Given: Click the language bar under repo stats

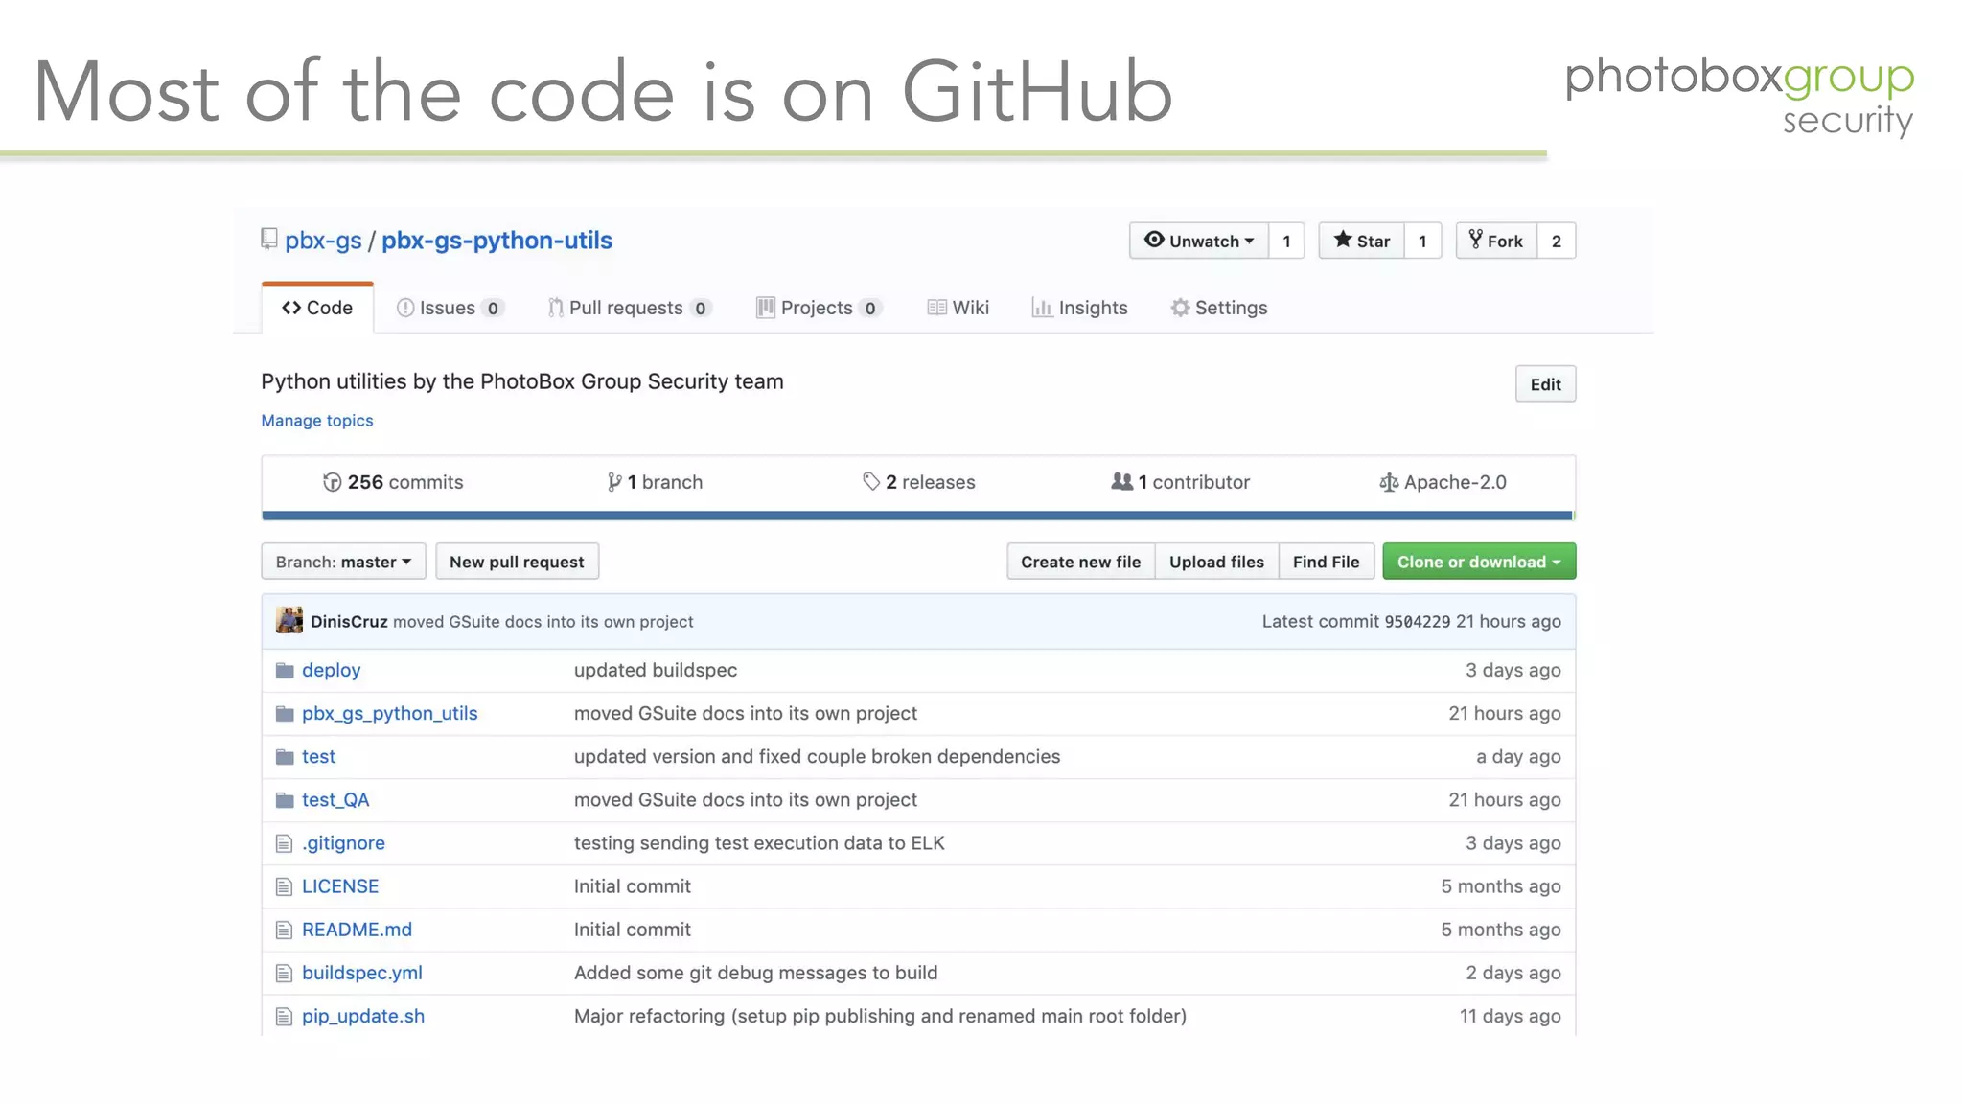Looking at the screenshot, I should [918, 516].
